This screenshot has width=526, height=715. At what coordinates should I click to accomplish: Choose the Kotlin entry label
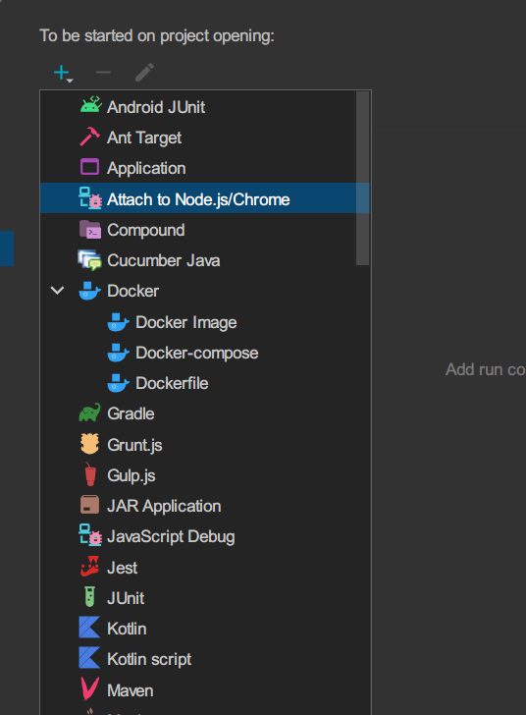(127, 630)
